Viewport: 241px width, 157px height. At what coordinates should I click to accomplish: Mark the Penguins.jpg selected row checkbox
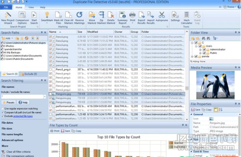click(50, 94)
